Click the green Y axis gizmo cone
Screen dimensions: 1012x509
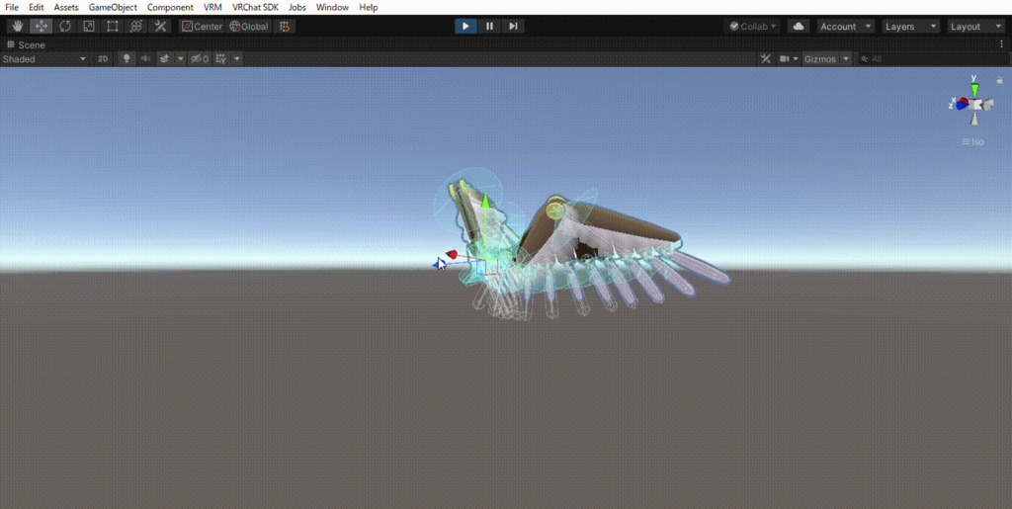coord(975,88)
